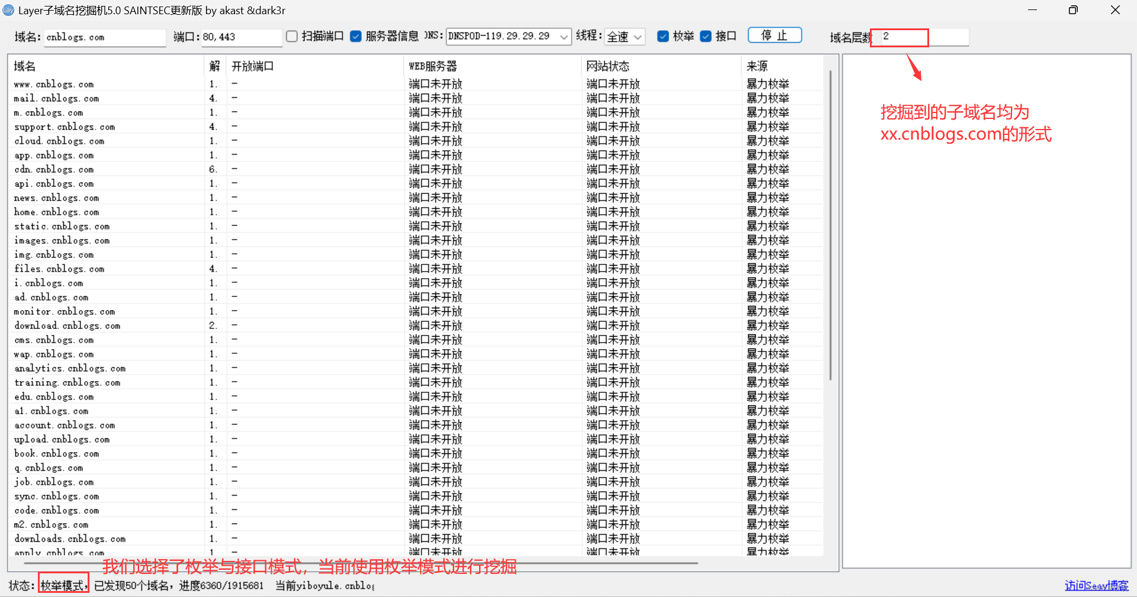This screenshot has width=1137, height=597.
Task: Select row cloud.cnblogs.com
Action: [416, 141]
